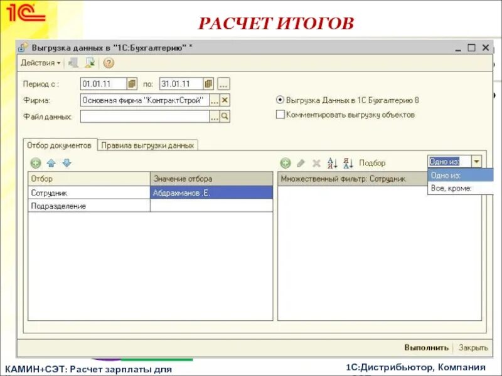Move filter row down with blue arrow
This screenshot has width=502, height=376.
click(x=67, y=163)
